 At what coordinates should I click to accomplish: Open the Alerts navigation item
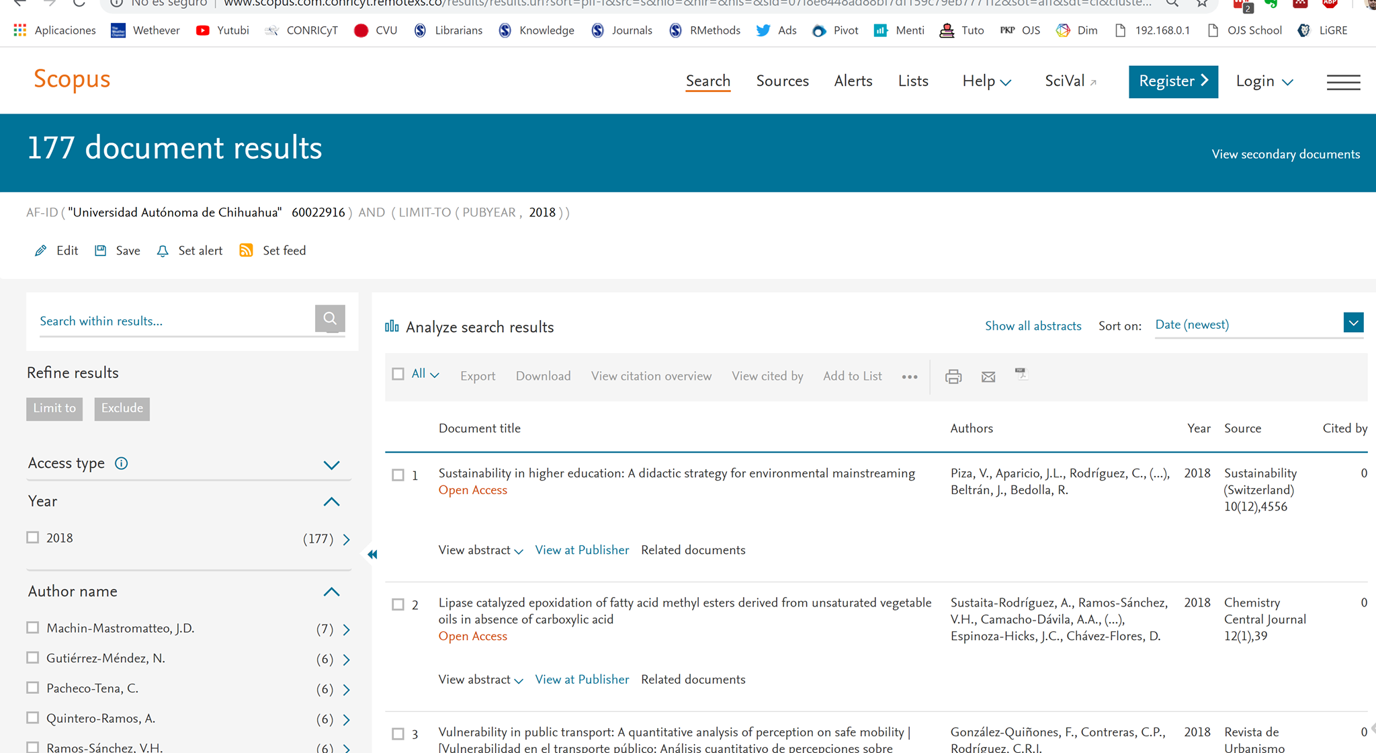click(x=853, y=81)
